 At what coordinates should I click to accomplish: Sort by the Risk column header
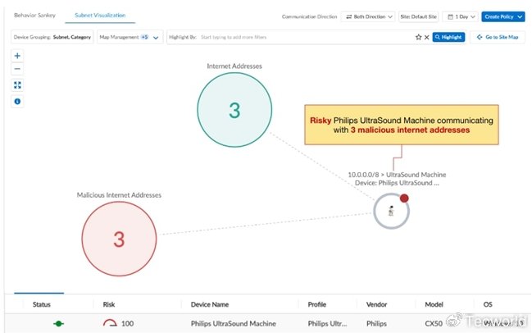pos(109,304)
